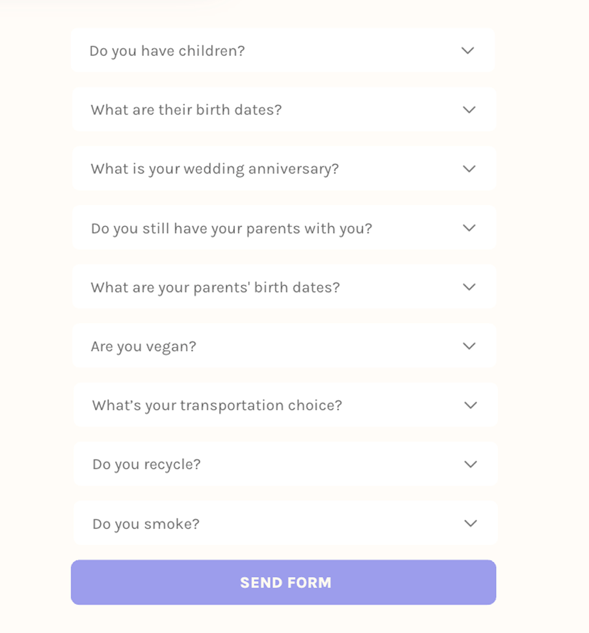Click the "SEND FORM" label text

coord(285,582)
